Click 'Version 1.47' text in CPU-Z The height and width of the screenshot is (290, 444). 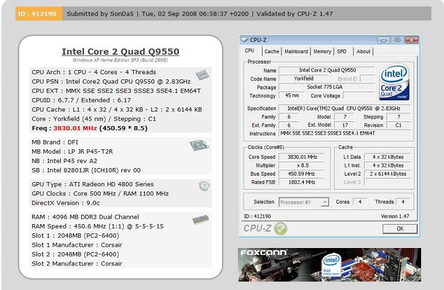395,216
